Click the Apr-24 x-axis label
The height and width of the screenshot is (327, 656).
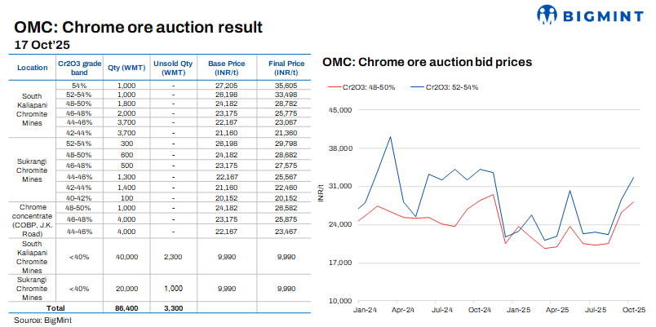(x=403, y=311)
